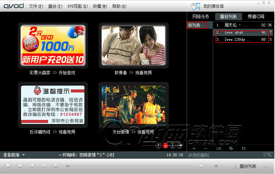This screenshot has width=275, height=174.
Task: Remove item with the minus icon
Action: 206,149
